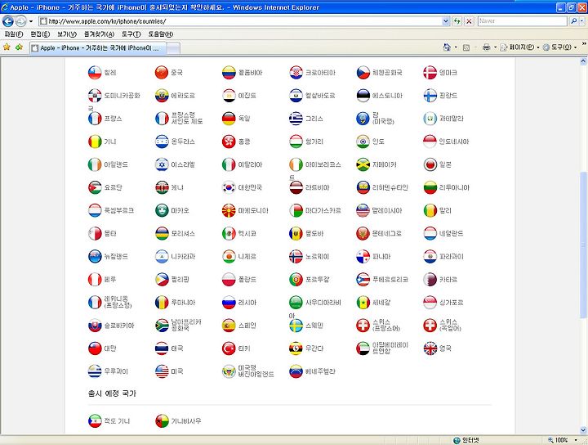Expand the toolbar overflow chevron
588x445 pixels.
[583, 44]
